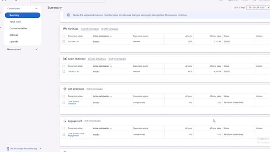Click the Engagement category icon
270x152 pixels.
tap(65, 121)
